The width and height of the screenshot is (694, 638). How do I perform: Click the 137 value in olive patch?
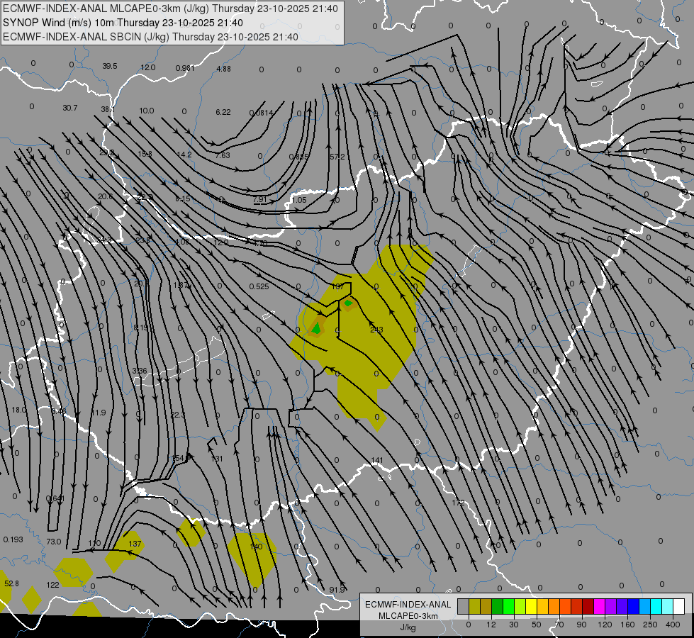135,544
